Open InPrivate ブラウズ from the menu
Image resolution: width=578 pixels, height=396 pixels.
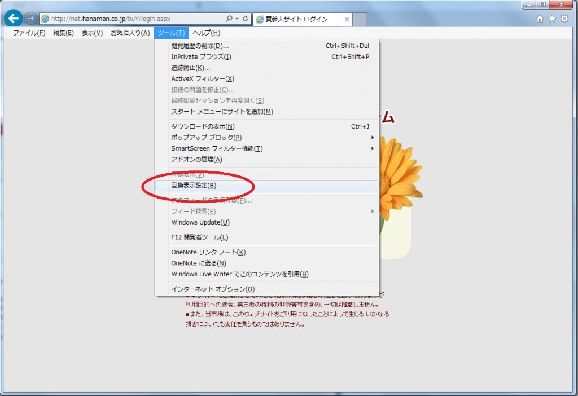pyautogui.click(x=201, y=57)
